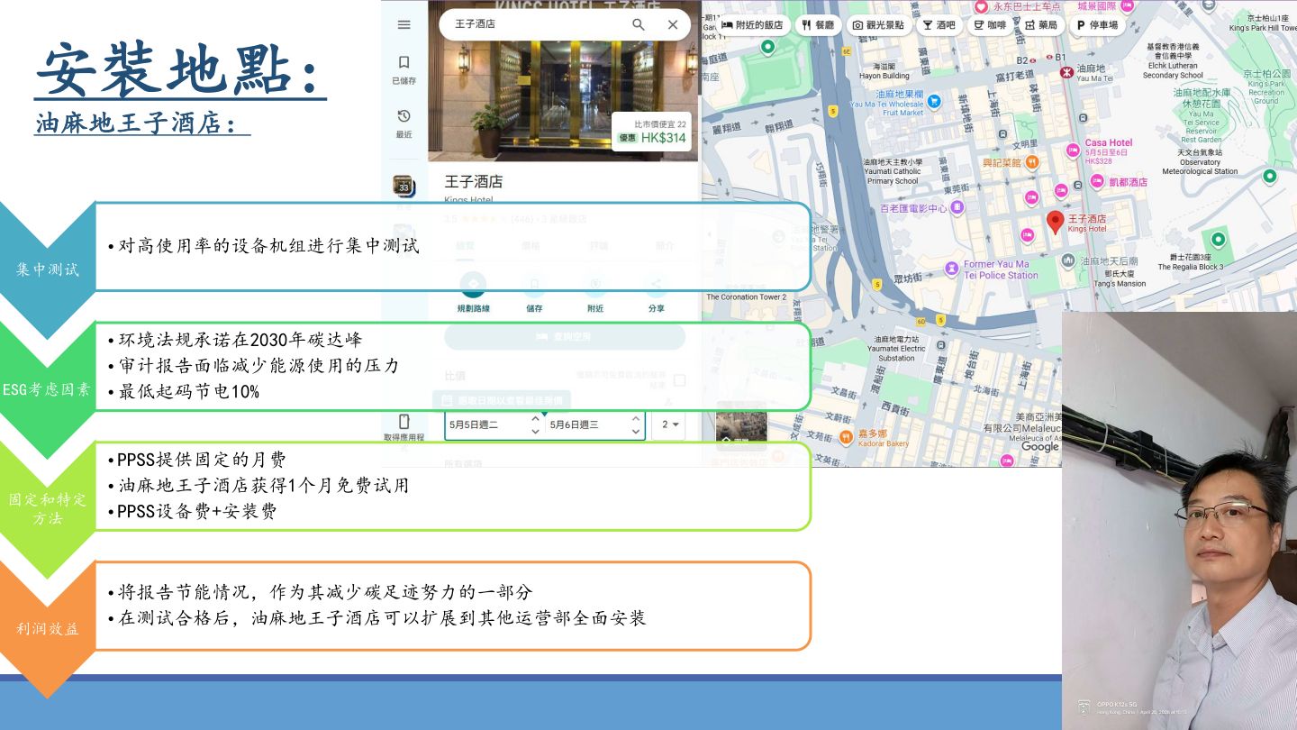Select the 集中測試 blue chevron label

pyautogui.click(x=47, y=269)
